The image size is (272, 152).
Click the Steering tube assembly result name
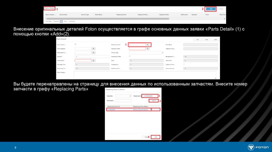coord(140,110)
